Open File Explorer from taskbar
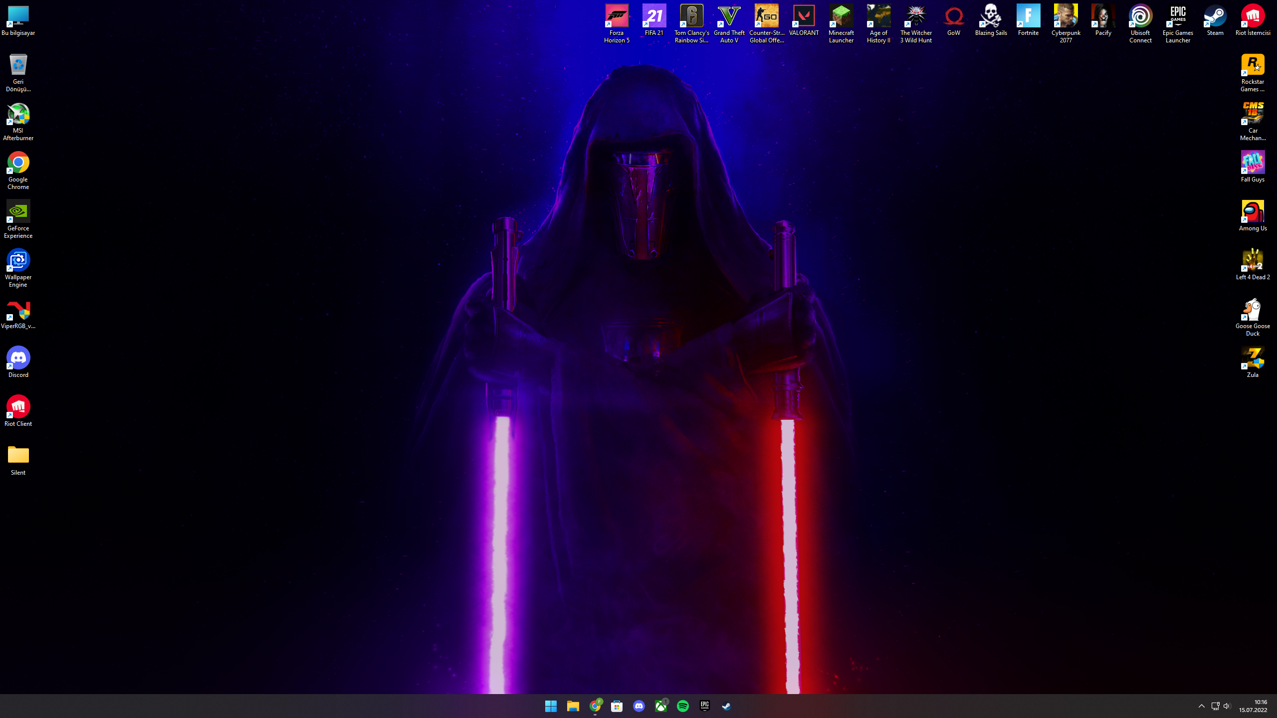 click(x=573, y=706)
